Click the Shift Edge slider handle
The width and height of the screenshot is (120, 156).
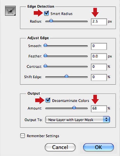(x=66, y=76)
